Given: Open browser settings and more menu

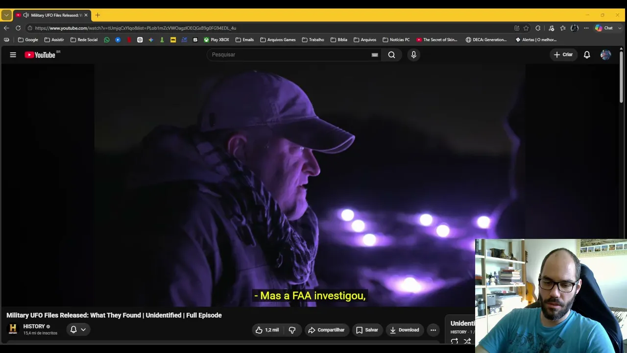Looking at the screenshot, I should tap(586, 28).
